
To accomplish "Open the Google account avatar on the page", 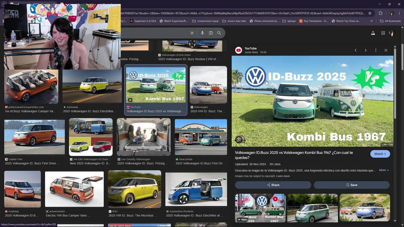I will (391, 33).
